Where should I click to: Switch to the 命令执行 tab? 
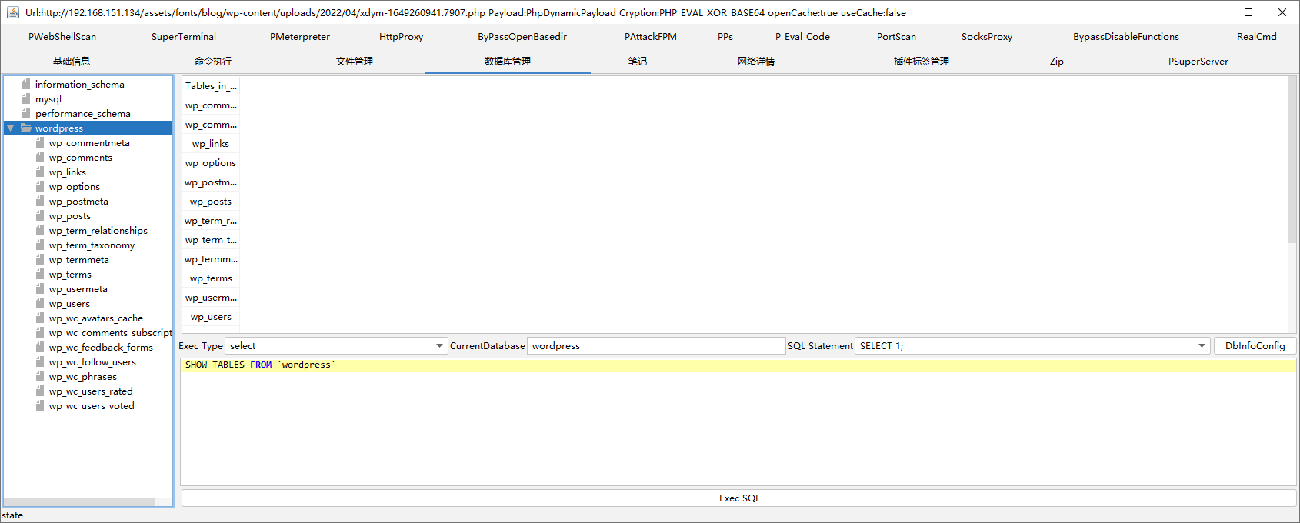(213, 62)
